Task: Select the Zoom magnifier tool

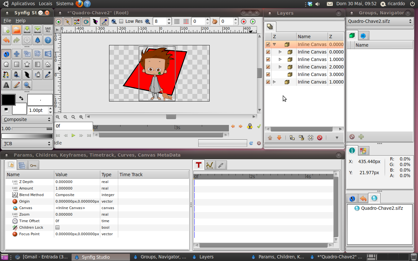Action: point(27,85)
